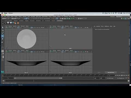
Task: Click the Select button in Attribute Editor
Action: [99, 72]
